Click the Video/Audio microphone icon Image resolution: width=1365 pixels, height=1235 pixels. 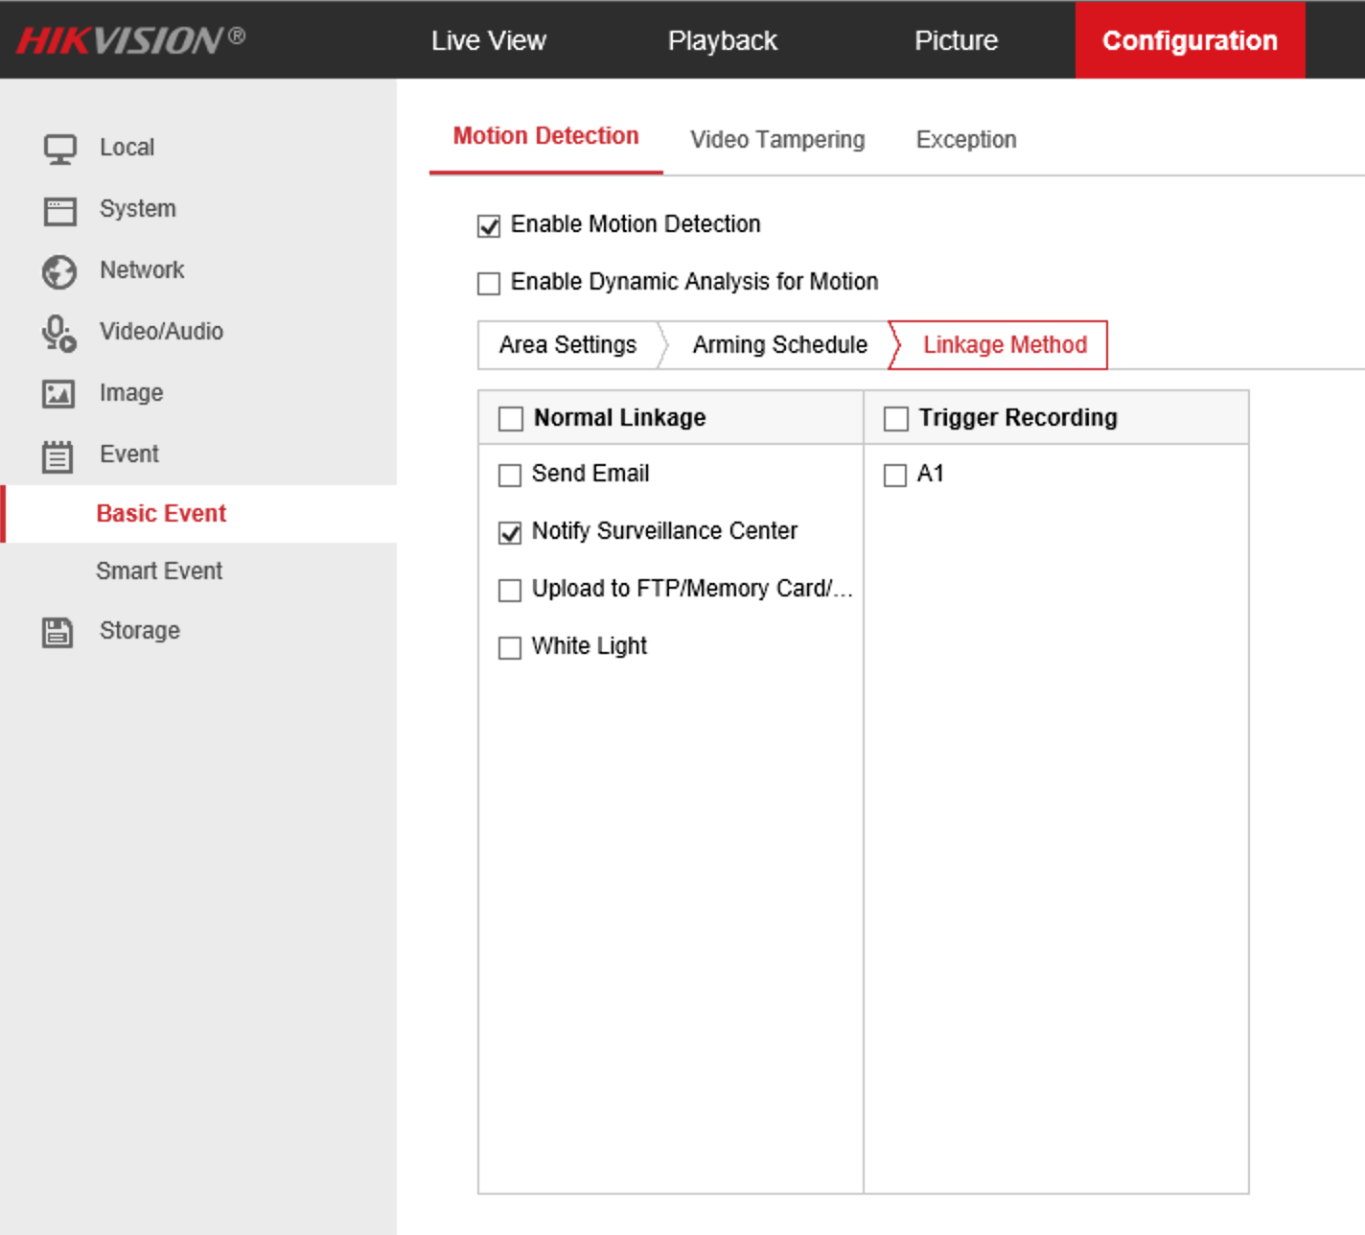tap(58, 334)
